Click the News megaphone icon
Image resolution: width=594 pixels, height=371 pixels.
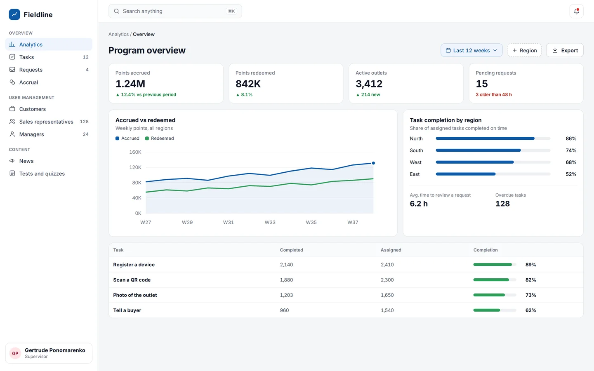(x=12, y=161)
